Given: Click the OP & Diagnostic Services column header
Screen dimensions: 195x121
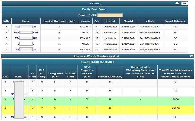Looking at the screenshot, I should 87,72.
